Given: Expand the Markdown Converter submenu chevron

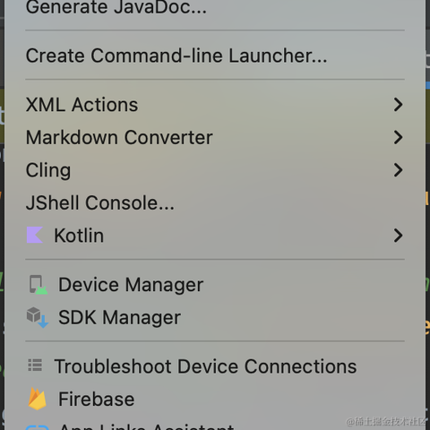Looking at the screenshot, I should point(398,137).
